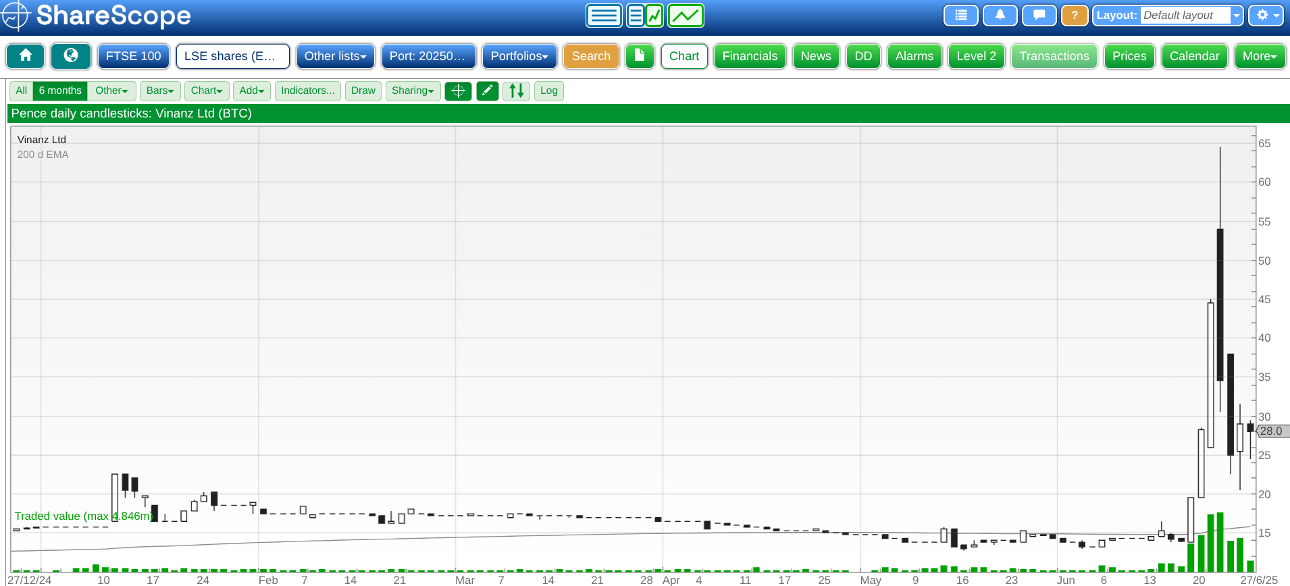Click the Vinanz Ltd legend label
1290x586 pixels.
(x=41, y=140)
